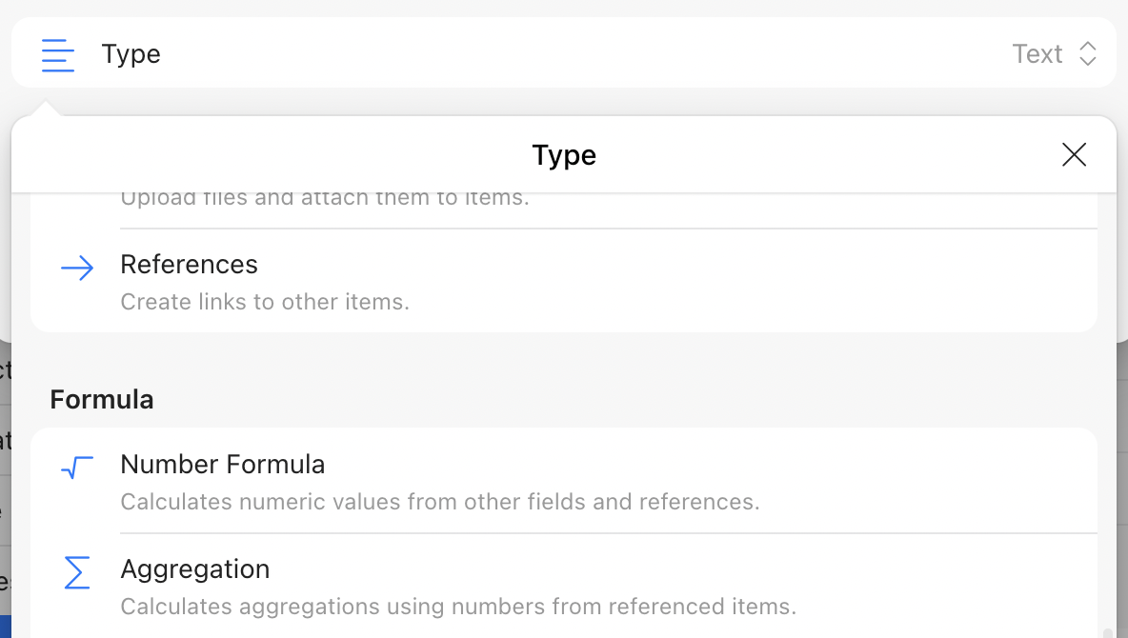Image resolution: width=1128 pixels, height=638 pixels.
Task: Close the Type popover
Action: click(x=1074, y=155)
